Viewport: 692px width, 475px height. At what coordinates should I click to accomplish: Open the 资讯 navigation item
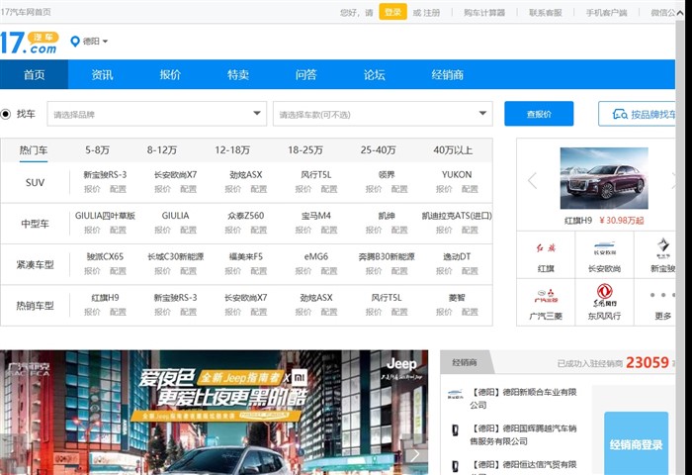pyautogui.click(x=102, y=74)
